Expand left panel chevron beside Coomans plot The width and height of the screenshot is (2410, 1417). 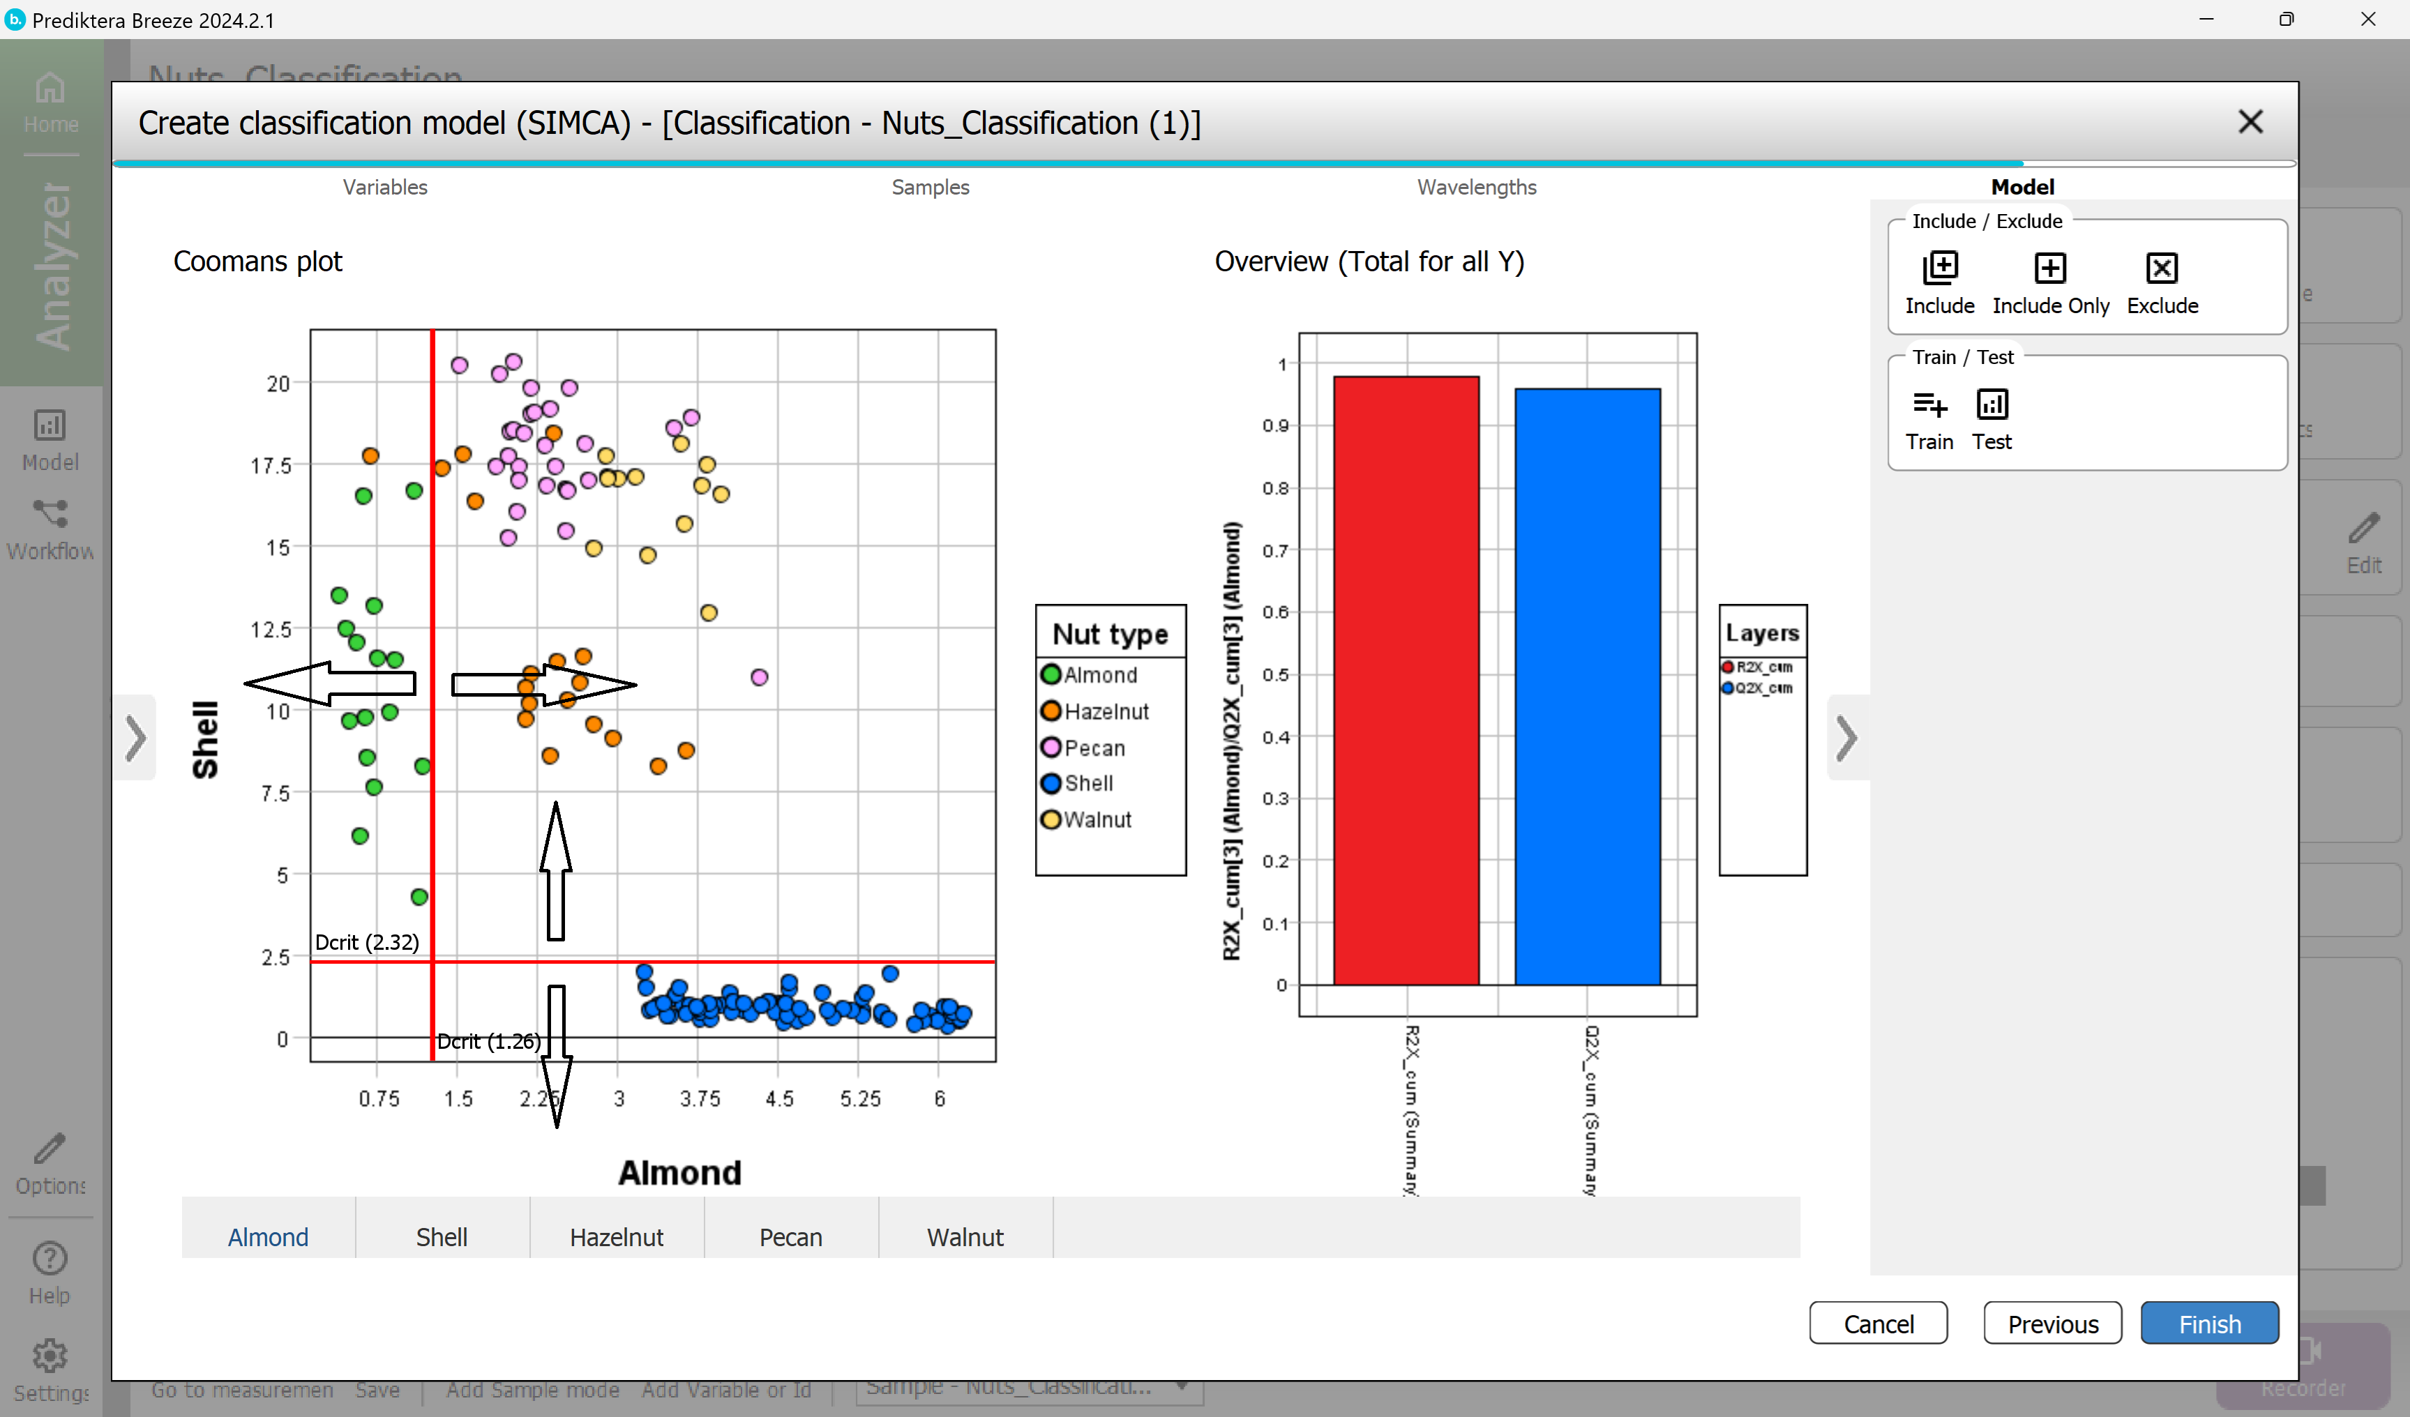(x=136, y=737)
